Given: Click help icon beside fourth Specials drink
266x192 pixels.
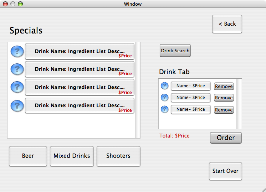Looking at the screenshot, I should coord(17,105).
